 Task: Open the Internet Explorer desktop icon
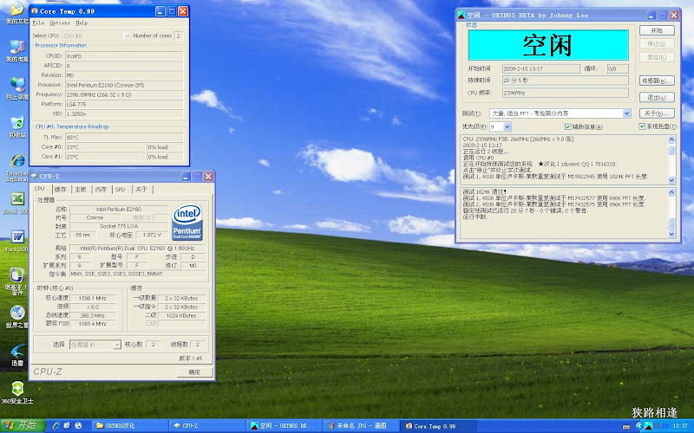(16, 162)
